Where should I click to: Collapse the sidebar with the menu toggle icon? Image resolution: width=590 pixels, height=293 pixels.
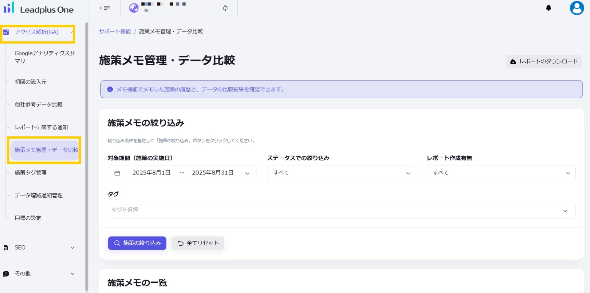pyautogui.click(x=105, y=8)
